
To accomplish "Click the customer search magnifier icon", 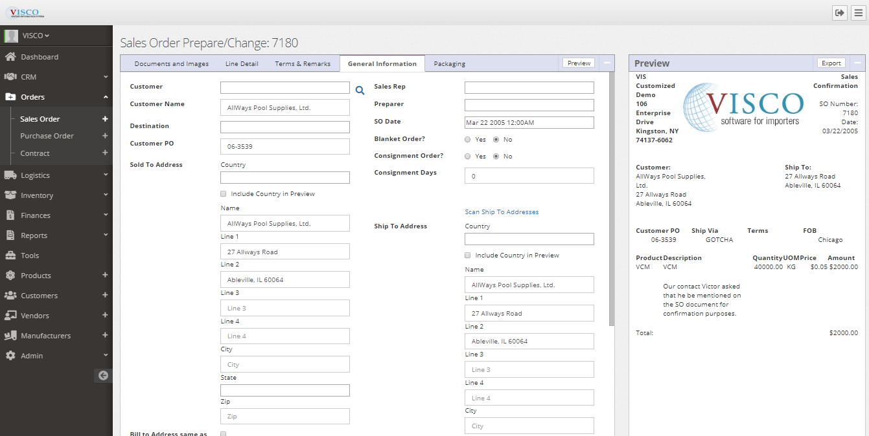I will tap(360, 91).
